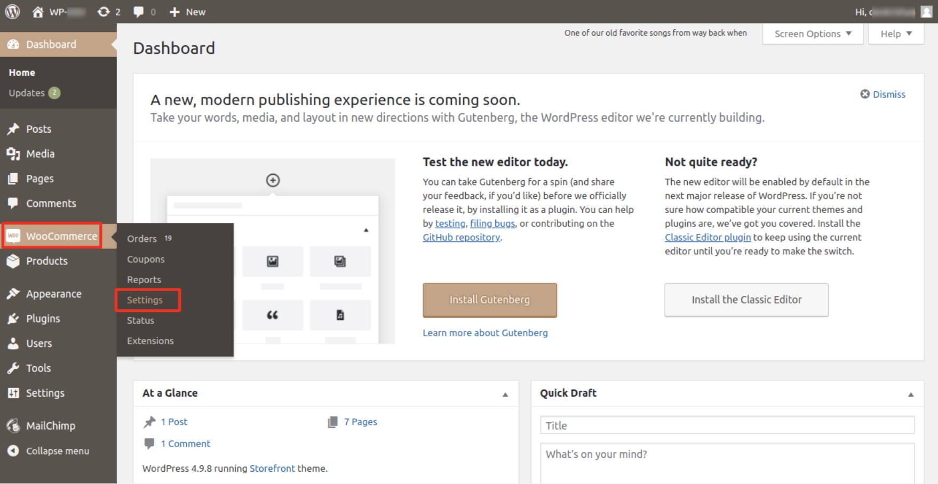Click the updates refresh icon in admin bar

point(104,12)
